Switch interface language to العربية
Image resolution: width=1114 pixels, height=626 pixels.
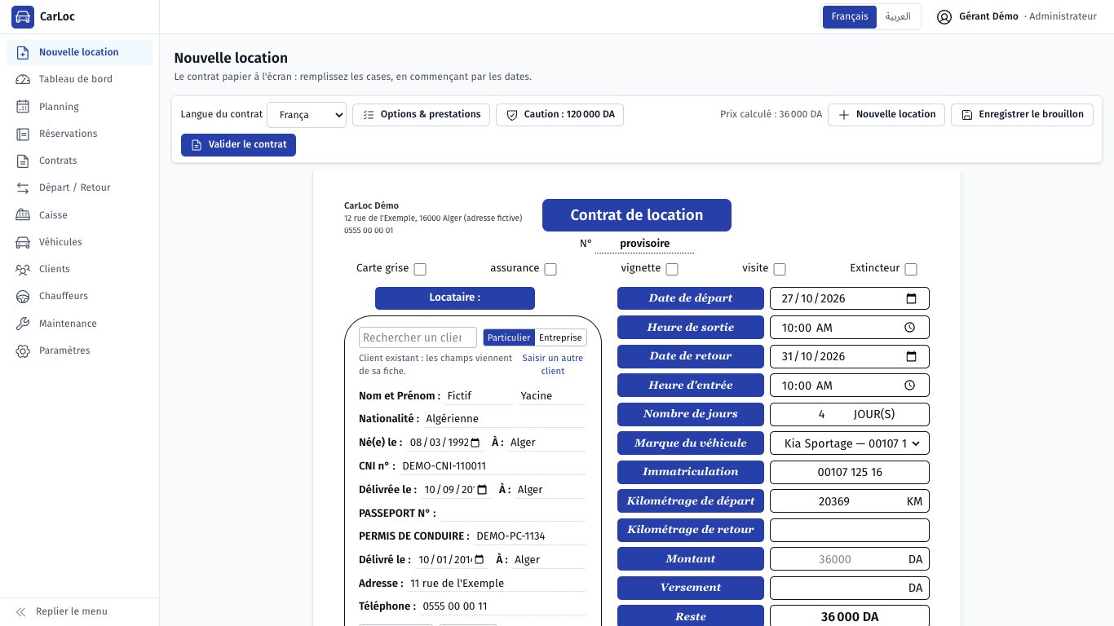coord(898,16)
